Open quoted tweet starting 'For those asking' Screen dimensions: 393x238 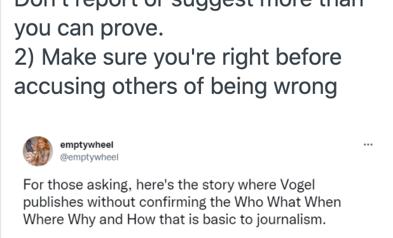point(182,202)
